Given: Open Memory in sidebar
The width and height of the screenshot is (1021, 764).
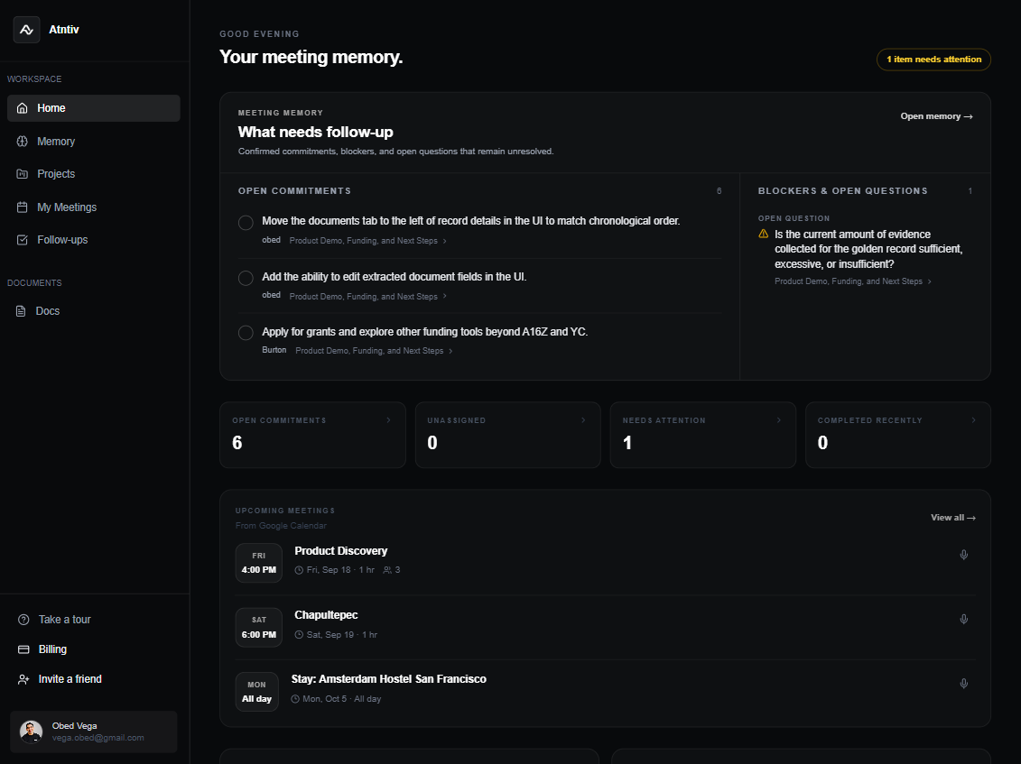Looking at the screenshot, I should 94,142.
